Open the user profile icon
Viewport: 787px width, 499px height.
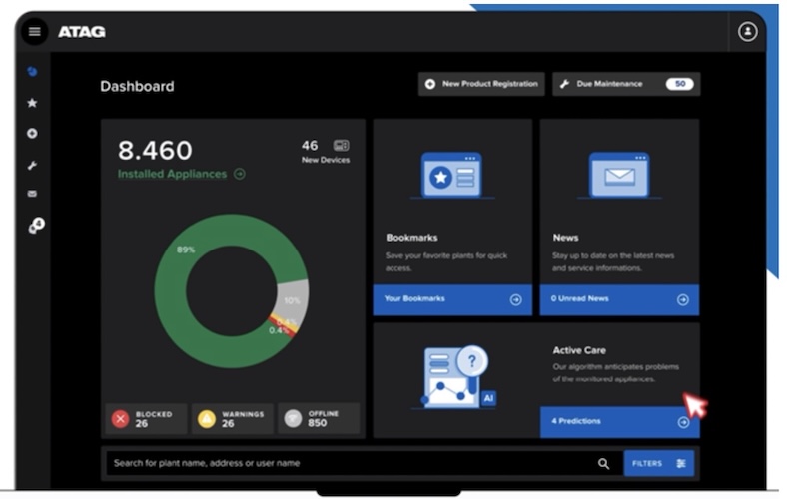pyautogui.click(x=747, y=32)
